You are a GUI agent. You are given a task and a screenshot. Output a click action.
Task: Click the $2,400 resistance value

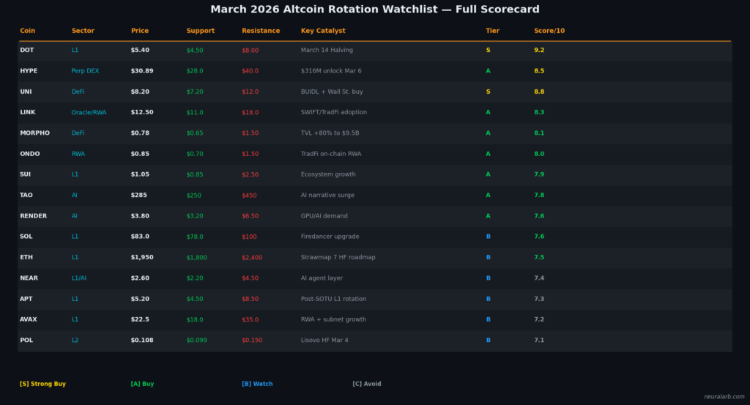[x=252, y=257]
